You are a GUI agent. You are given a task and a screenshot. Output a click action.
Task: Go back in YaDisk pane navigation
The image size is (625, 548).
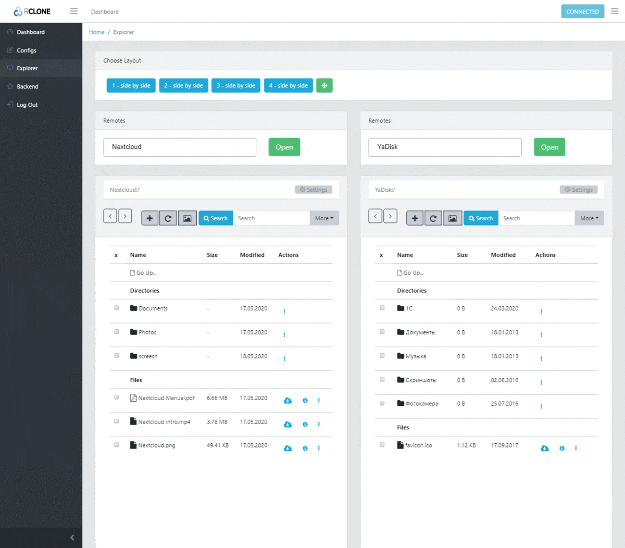(375, 216)
